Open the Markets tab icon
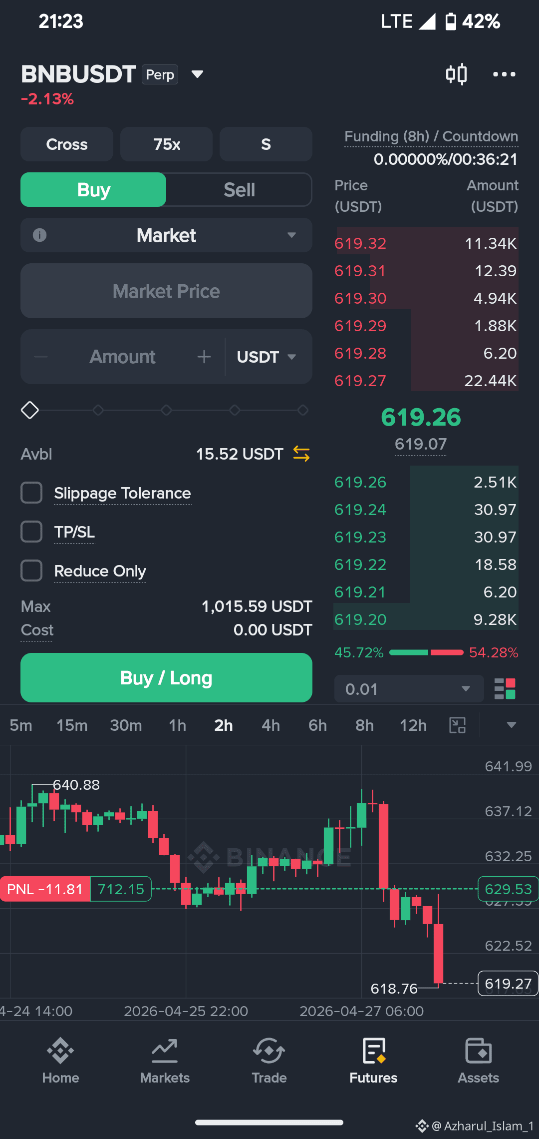539x1139 pixels. coord(165,1051)
